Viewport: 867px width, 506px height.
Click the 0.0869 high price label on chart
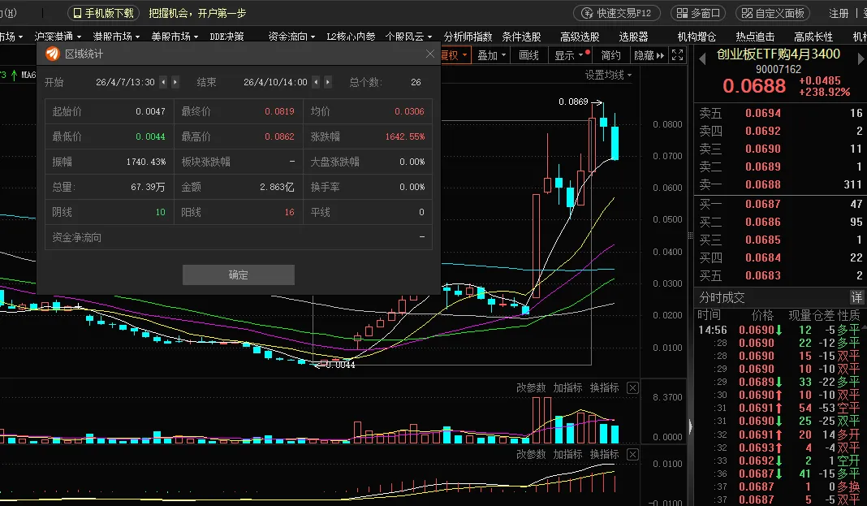573,102
